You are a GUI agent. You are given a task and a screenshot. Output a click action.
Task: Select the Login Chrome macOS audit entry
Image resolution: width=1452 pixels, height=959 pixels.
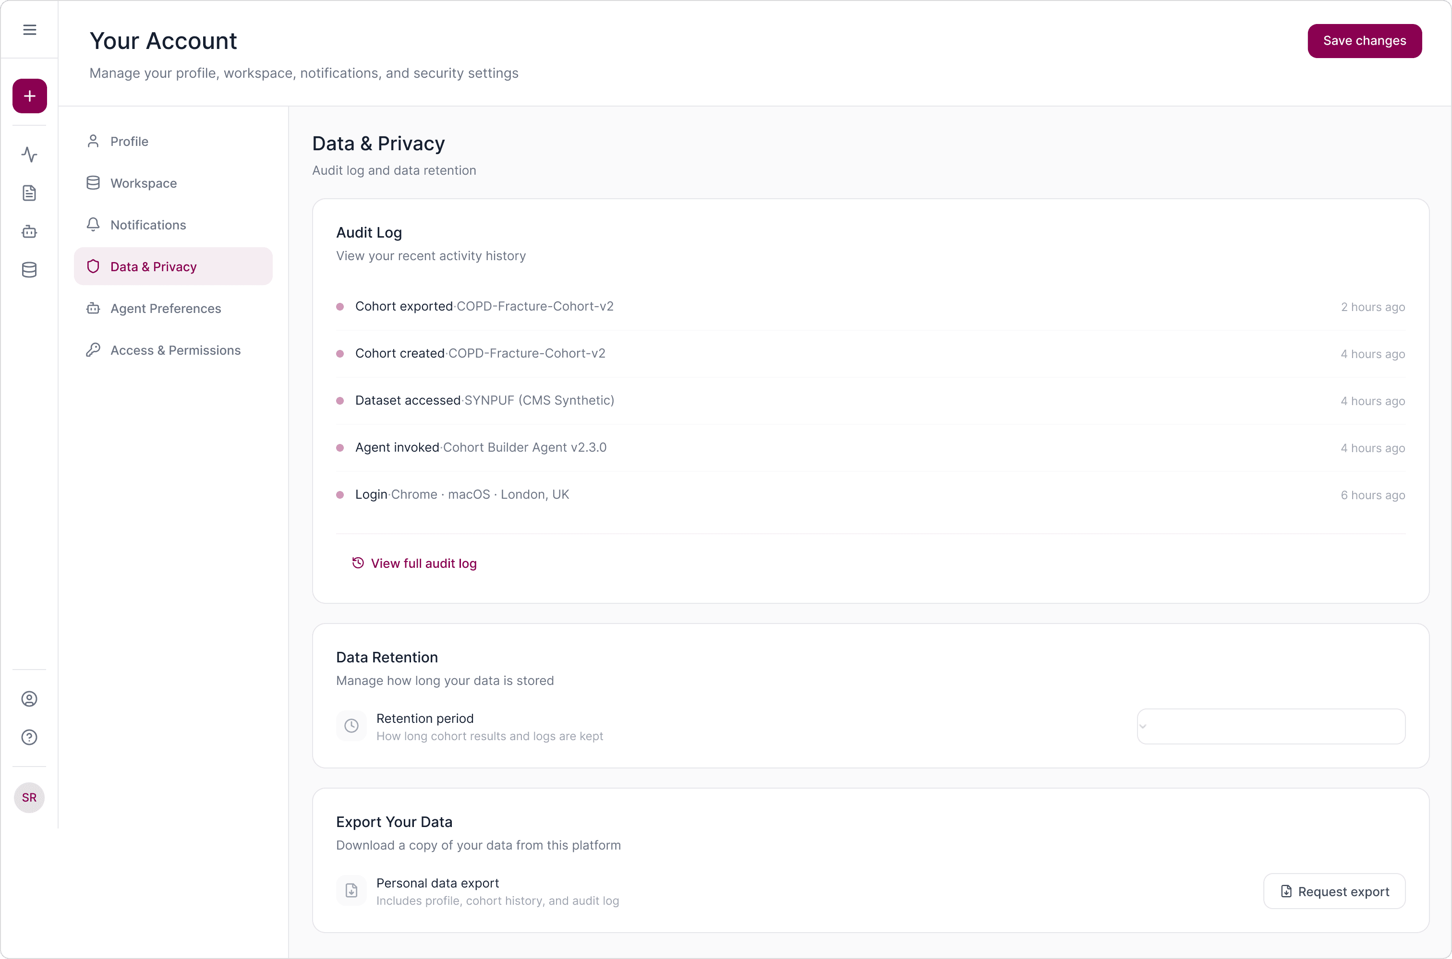[x=870, y=495]
